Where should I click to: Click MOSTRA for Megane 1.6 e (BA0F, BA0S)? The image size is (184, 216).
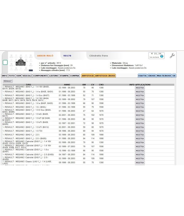[x=140, y=103]
